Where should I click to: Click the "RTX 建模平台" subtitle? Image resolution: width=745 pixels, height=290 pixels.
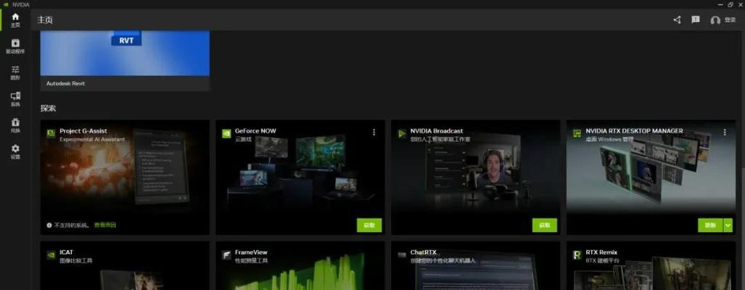603,261
